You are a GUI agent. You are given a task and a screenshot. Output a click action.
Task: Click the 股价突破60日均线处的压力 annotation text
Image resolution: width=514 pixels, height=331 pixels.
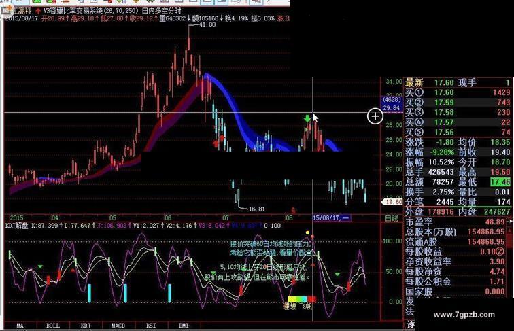(x=270, y=244)
